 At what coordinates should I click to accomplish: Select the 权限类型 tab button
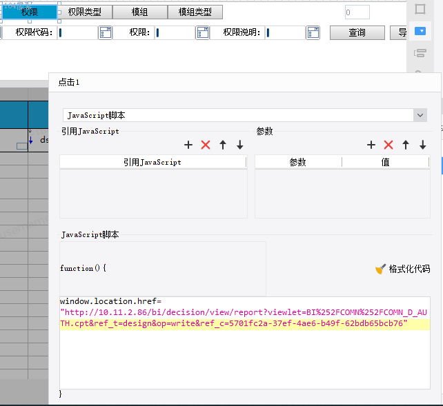(x=84, y=12)
